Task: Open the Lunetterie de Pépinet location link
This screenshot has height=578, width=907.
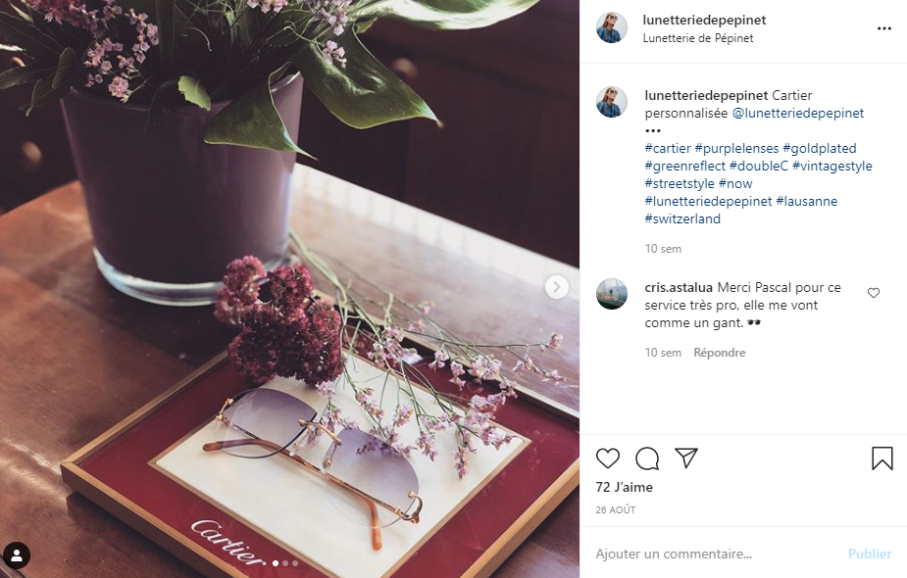Action: [697, 38]
